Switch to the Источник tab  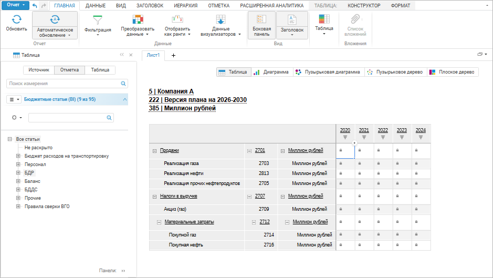39,70
